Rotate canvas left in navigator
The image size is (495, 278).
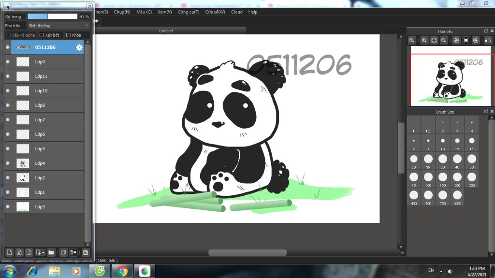pos(456,41)
